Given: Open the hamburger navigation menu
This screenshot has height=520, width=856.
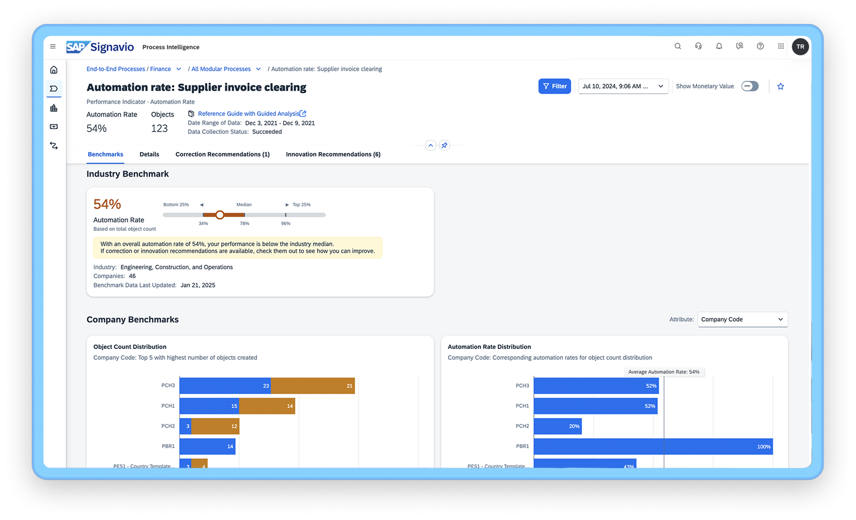Looking at the screenshot, I should (53, 47).
